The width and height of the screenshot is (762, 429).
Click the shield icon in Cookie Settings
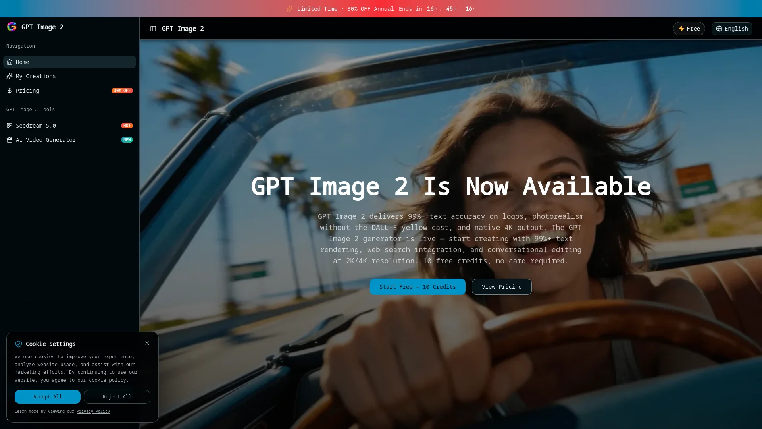(19, 344)
